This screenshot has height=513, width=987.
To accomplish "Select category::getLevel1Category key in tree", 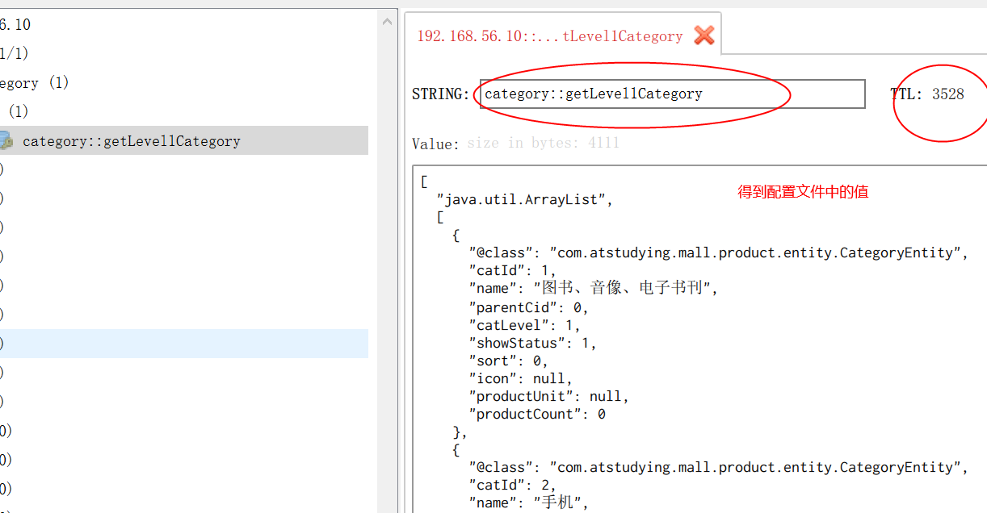I will [x=184, y=140].
